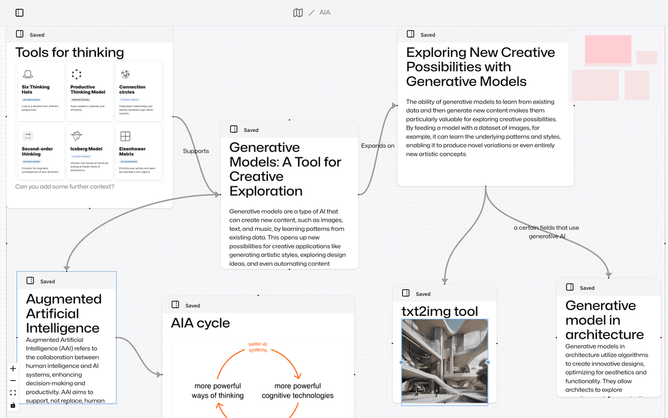
Task: Click the Eisenhower Matrix grid icon
Action: click(x=125, y=136)
